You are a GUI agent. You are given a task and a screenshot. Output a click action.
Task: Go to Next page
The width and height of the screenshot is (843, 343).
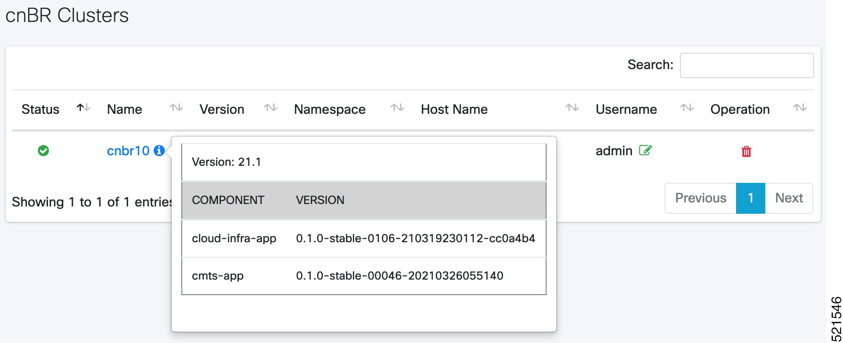click(789, 198)
